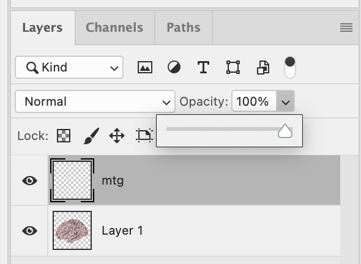Turn off layer filtering switch
The height and width of the screenshot is (264, 361).
coord(290,67)
